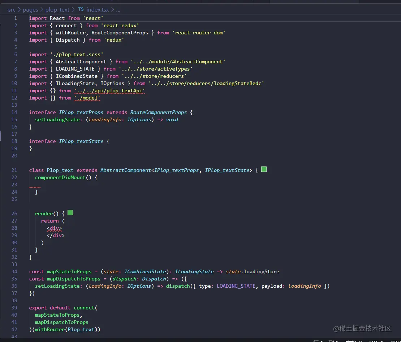Click 'mapDispatchToProps' declaration on line 35
Image resolution: width=401 pixels, height=342 pixels.
point(74,279)
